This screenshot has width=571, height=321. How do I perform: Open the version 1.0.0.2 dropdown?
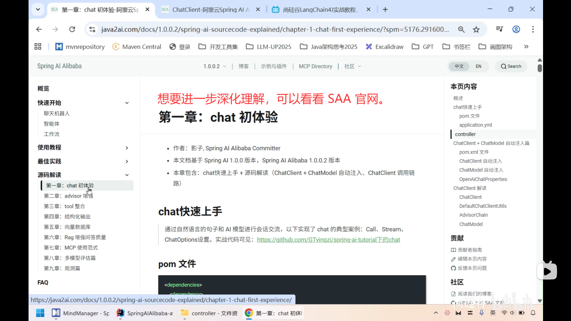(x=215, y=66)
